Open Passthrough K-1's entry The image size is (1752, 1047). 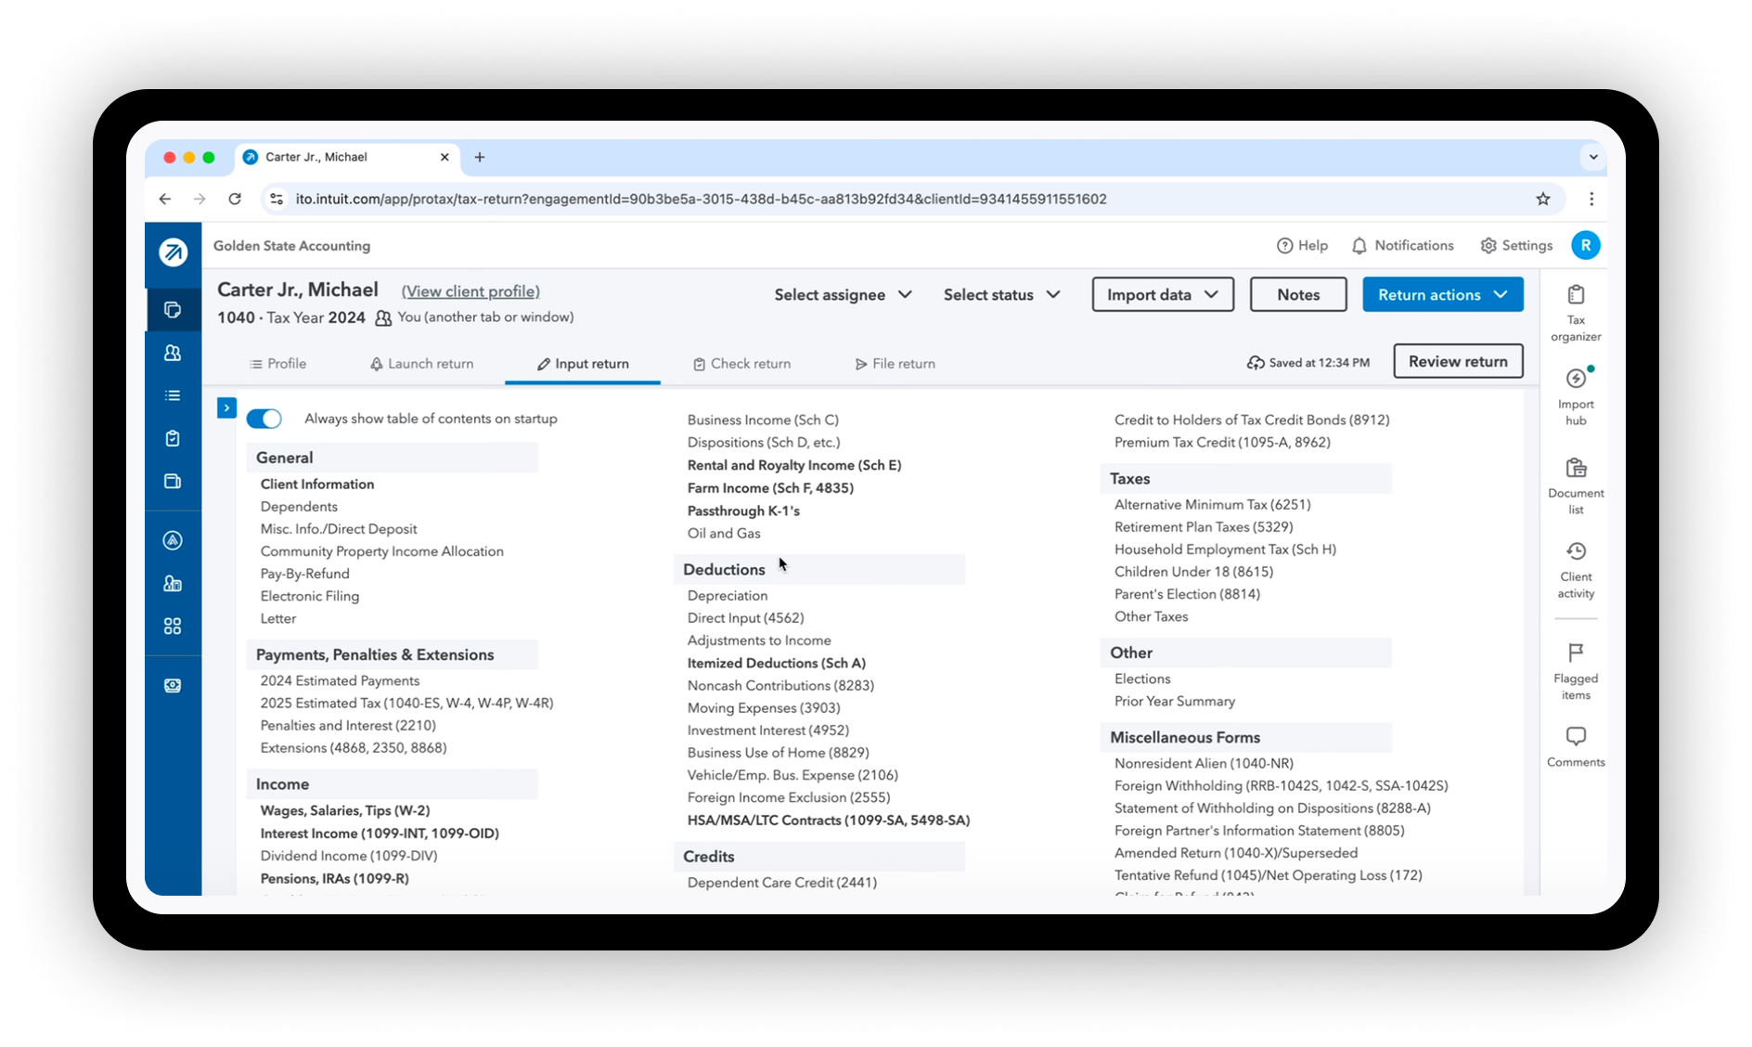pos(743,511)
